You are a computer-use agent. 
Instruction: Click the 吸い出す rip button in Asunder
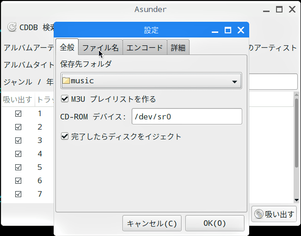coord(274,214)
